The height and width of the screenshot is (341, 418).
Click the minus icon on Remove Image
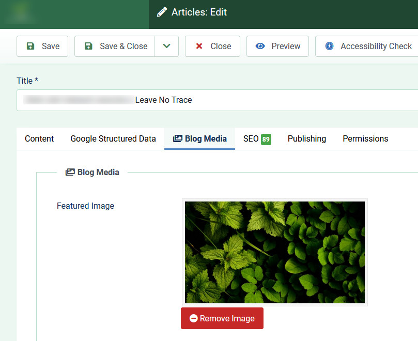pyautogui.click(x=194, y=318)
